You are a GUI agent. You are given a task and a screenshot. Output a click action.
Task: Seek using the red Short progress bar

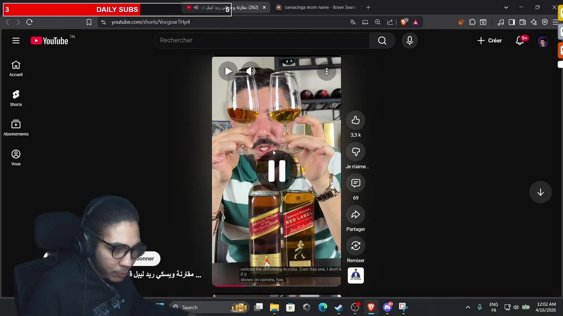276,285
